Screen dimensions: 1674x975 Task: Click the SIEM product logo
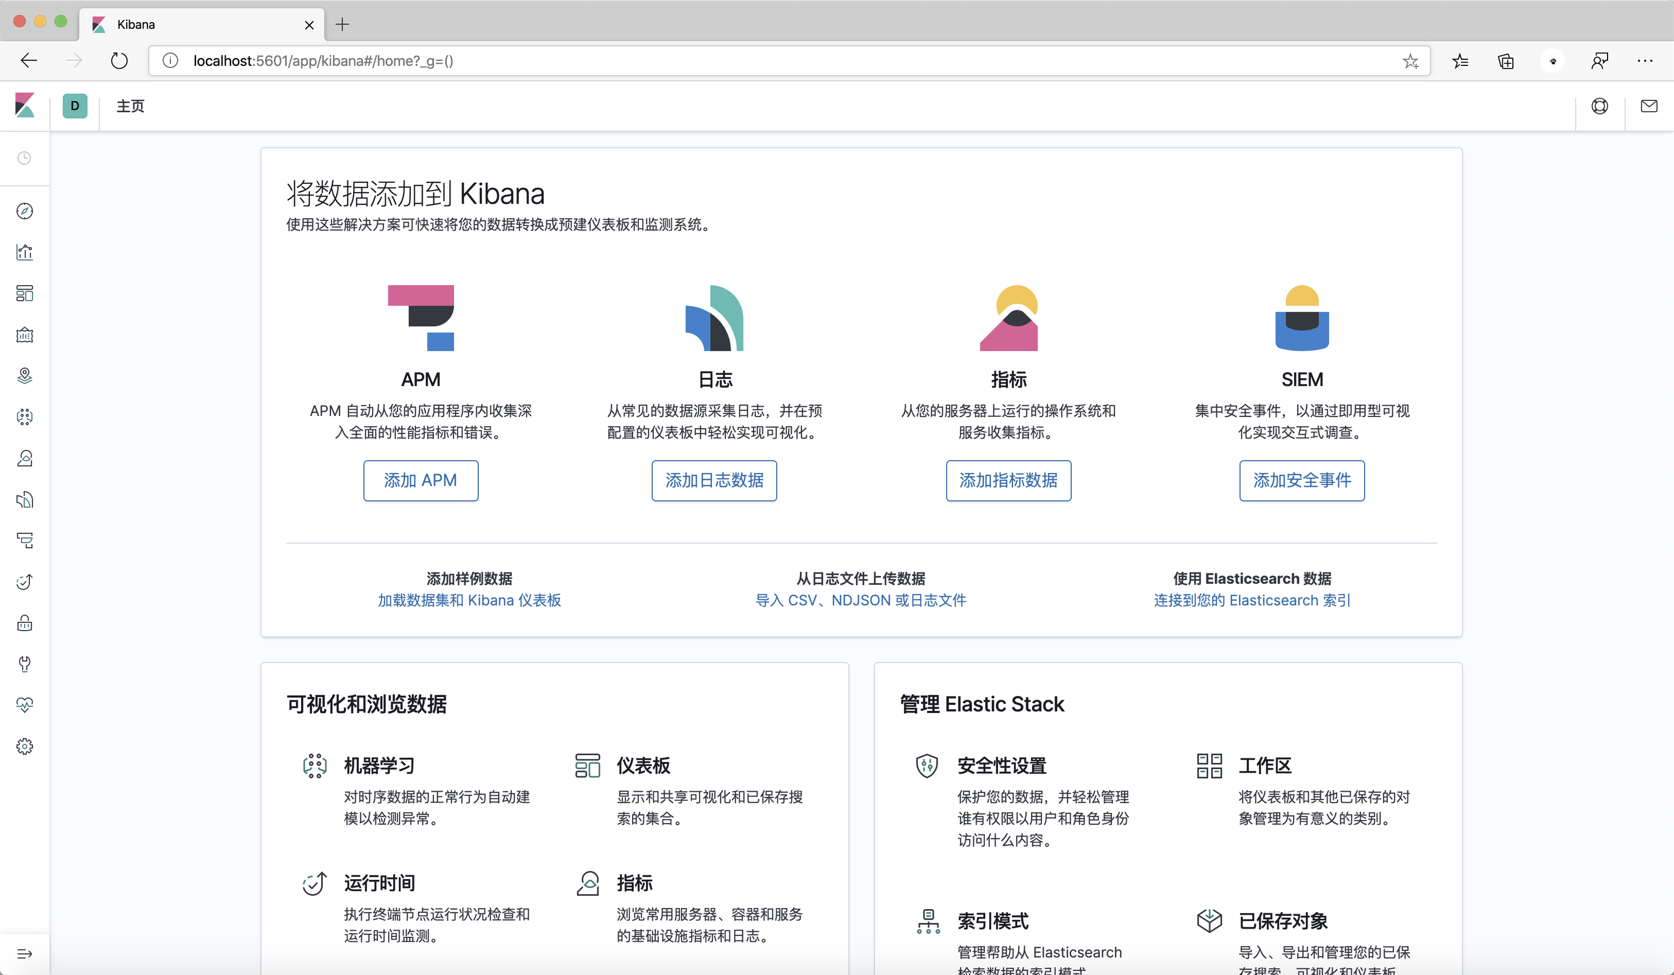pyautogui.click(x=1302, y=317)
